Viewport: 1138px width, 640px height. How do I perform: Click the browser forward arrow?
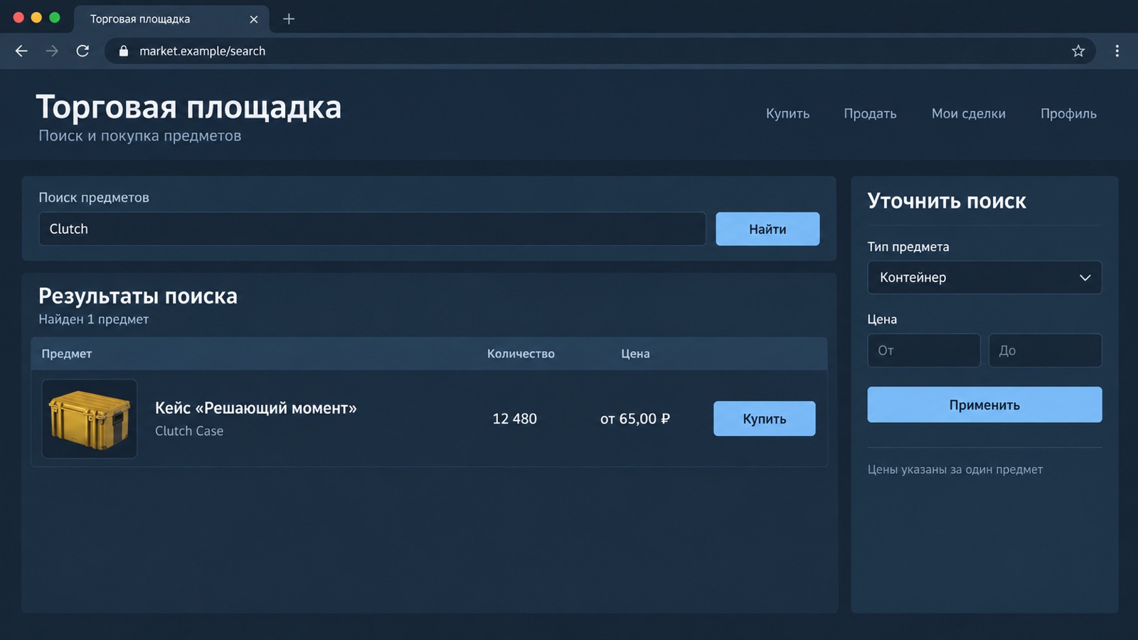[x=52, y=51]
